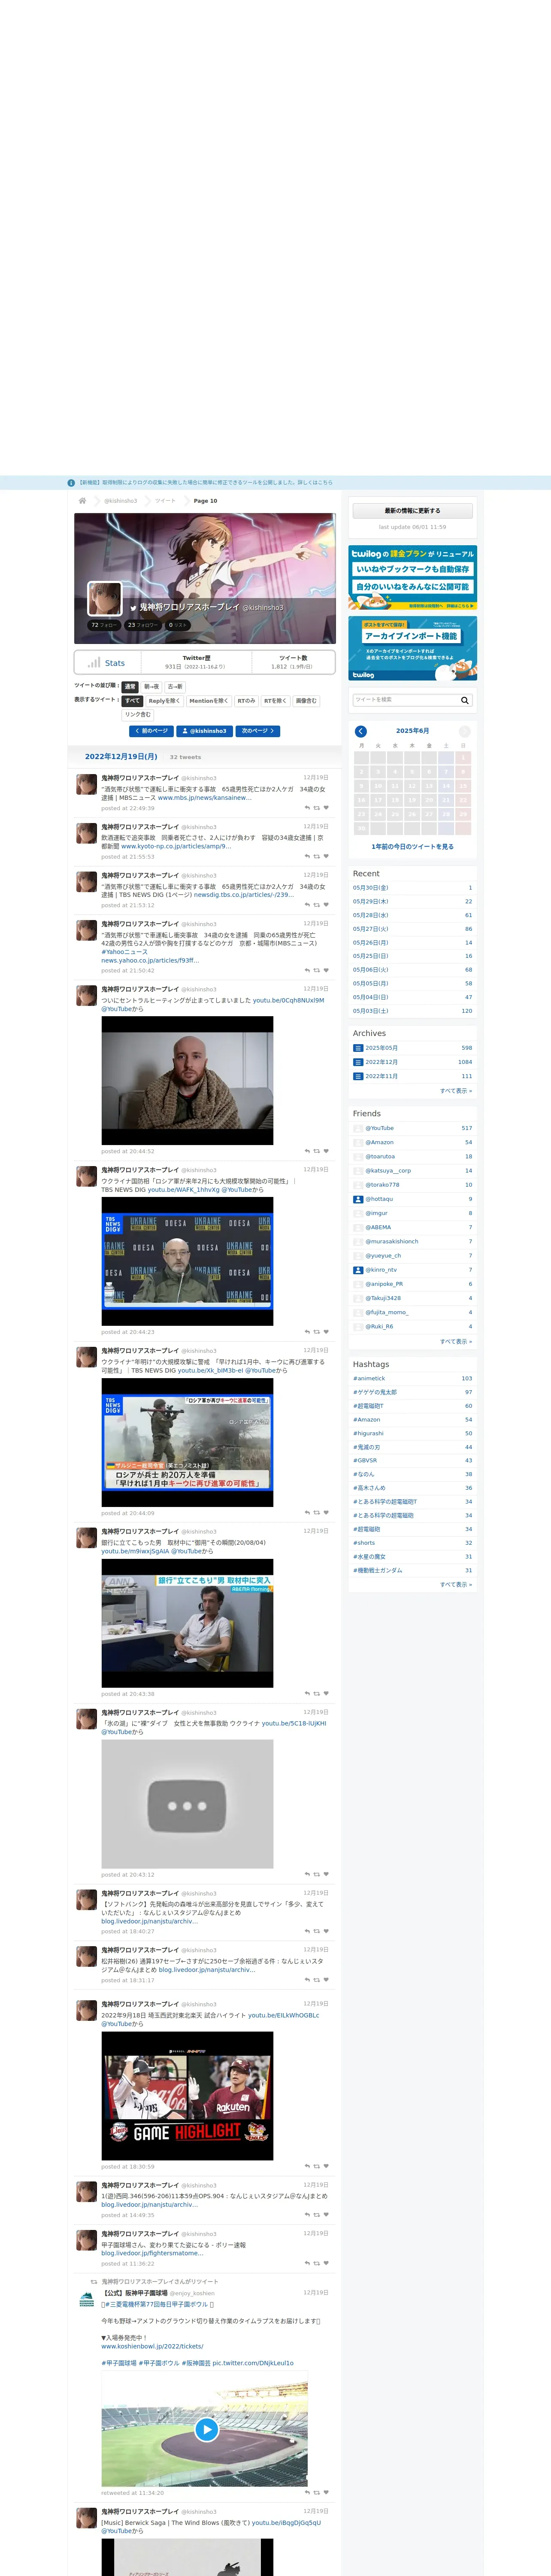Select the 朝→夜 sort order
The width and height of the screenshot is (551, 2576).
151,687
